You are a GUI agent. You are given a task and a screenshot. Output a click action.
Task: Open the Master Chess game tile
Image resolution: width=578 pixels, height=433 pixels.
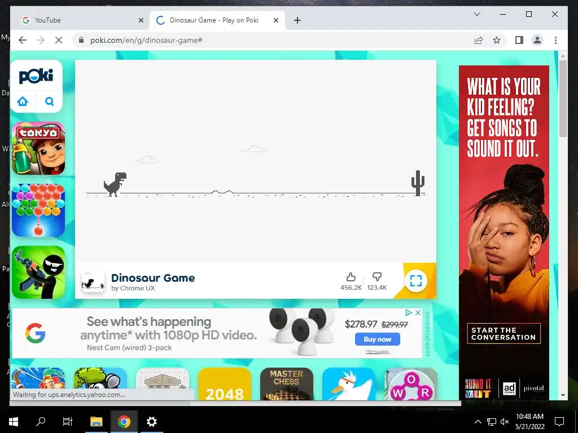pos(286,384)
